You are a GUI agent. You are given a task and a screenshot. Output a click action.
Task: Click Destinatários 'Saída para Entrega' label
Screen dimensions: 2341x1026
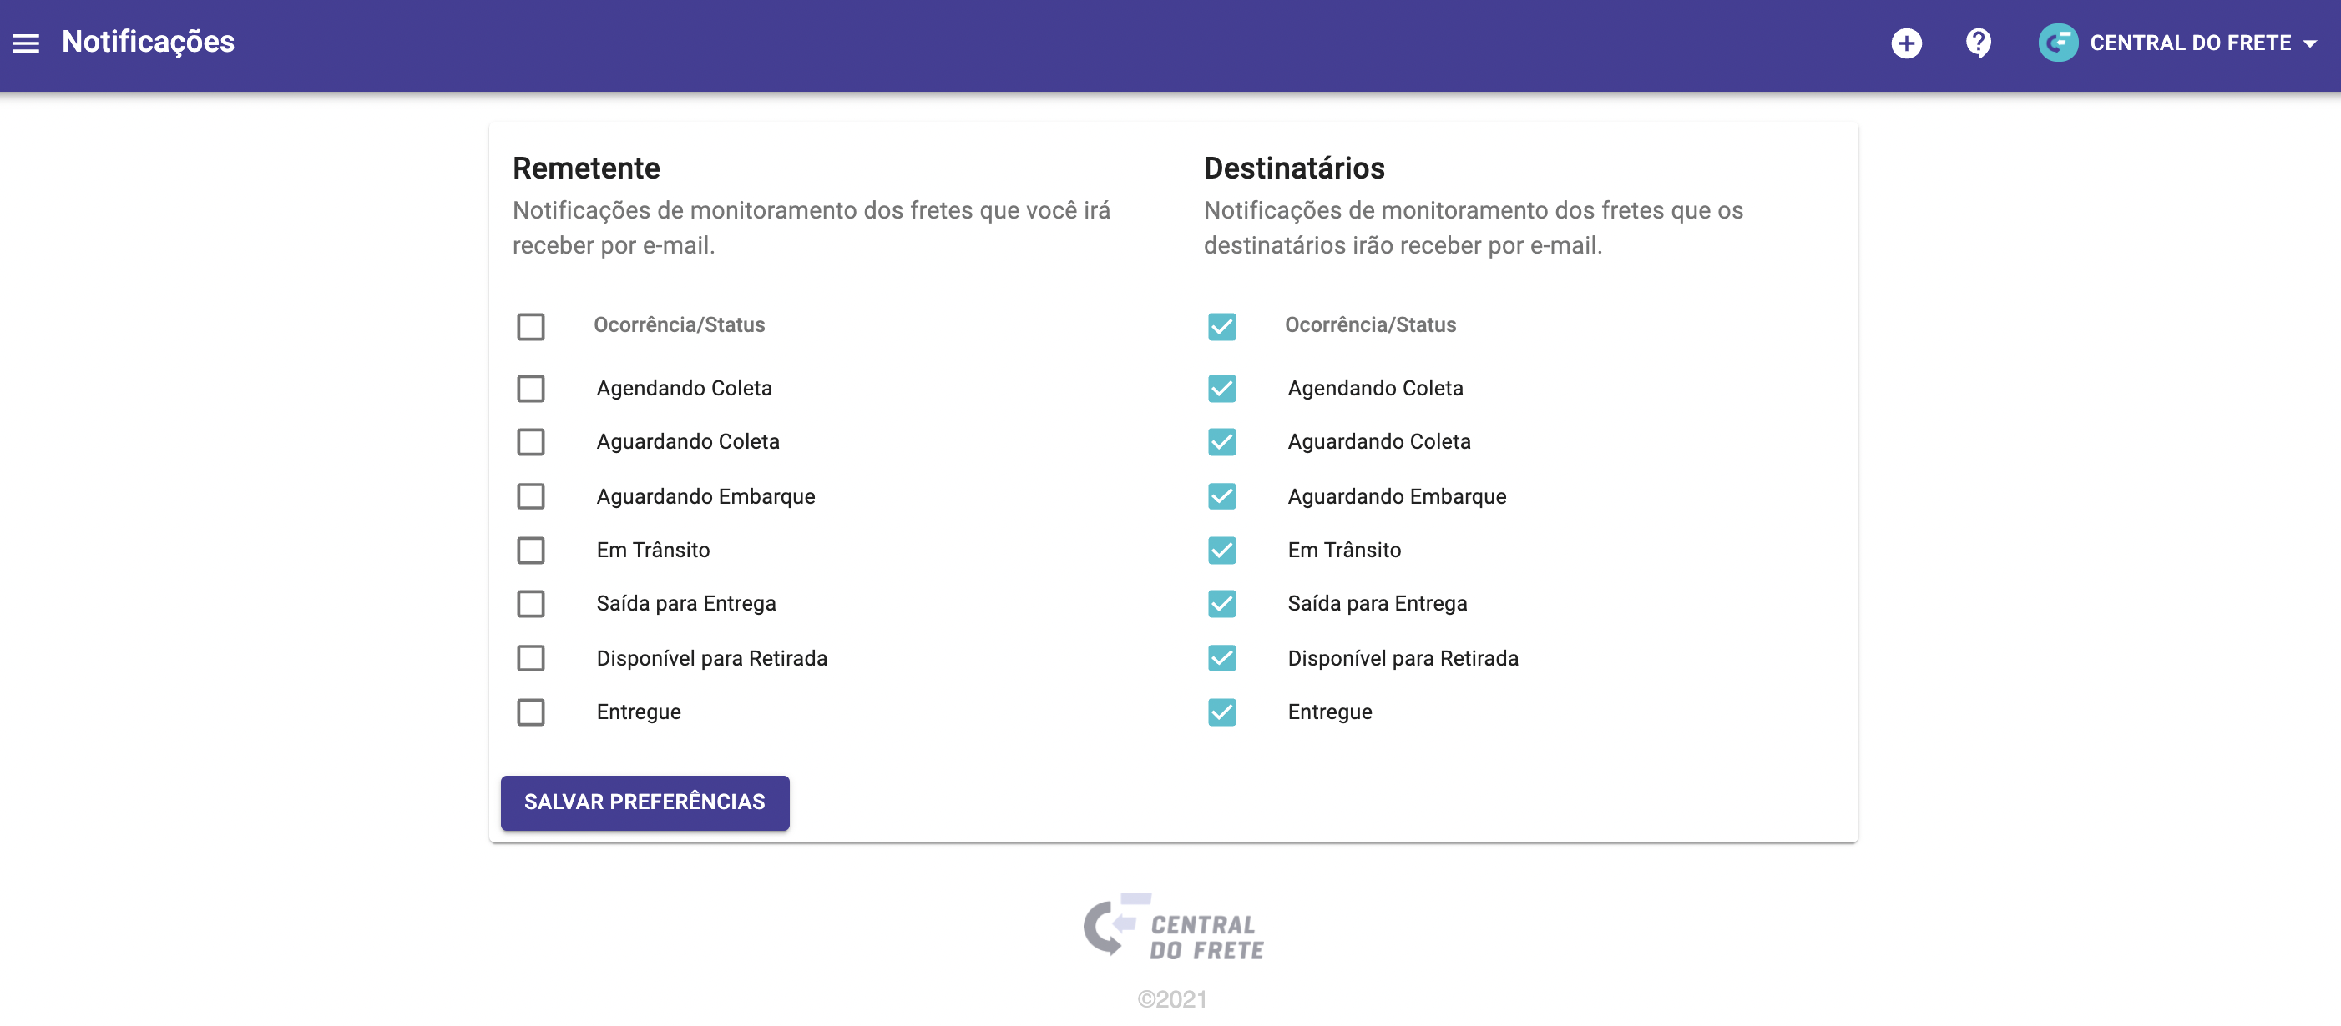tap(1377, 604)
